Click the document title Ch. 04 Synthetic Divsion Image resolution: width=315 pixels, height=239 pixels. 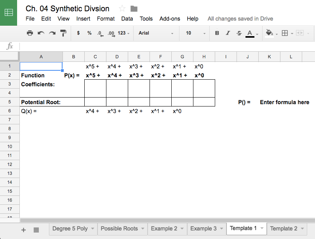67,9
